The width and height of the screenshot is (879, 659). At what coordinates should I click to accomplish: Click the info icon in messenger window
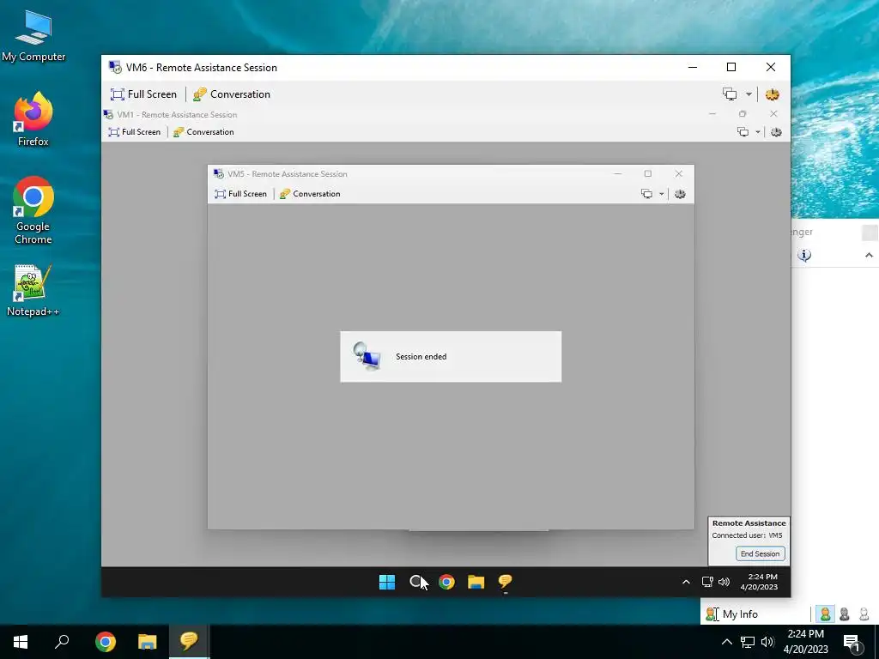(804, 256)
